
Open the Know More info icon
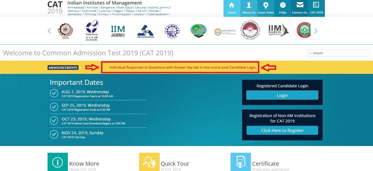coord(58,162)
